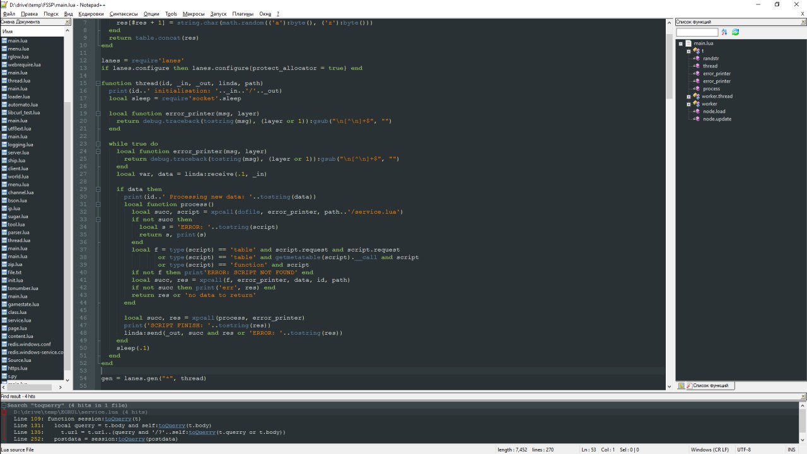
Task: Toggle fold marker for while loop line 23
Action: point(96,144)
